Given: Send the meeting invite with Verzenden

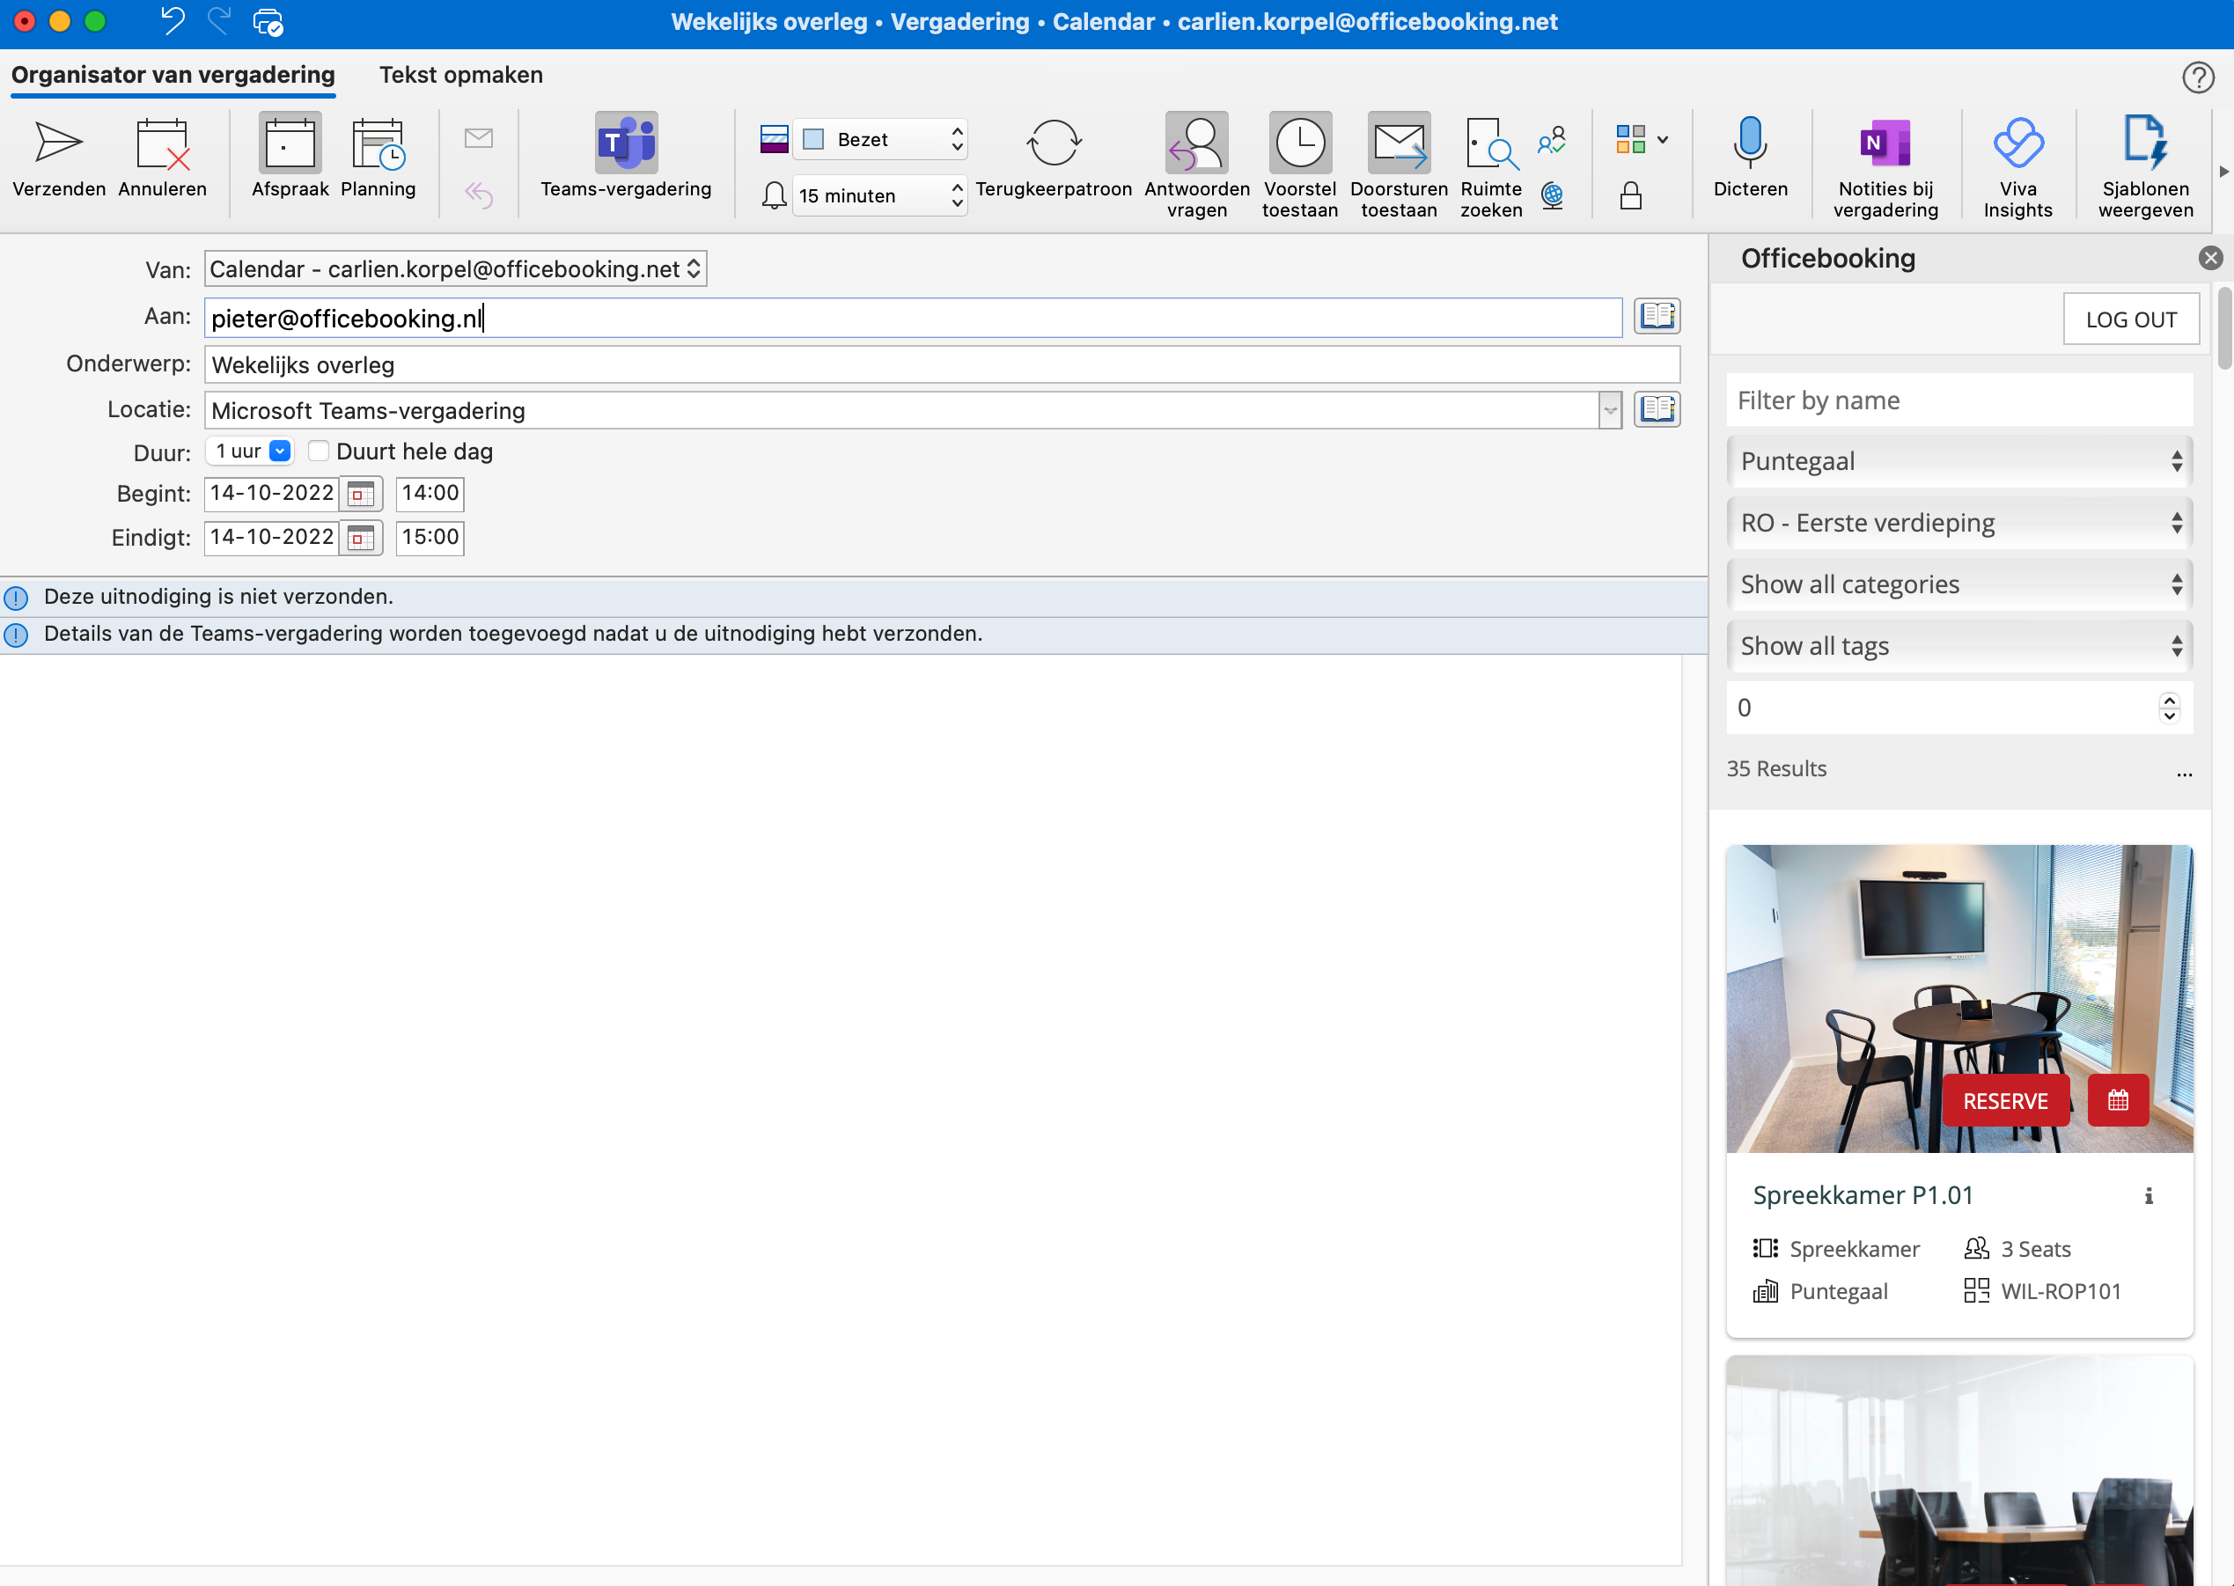Looking at the screenshot, I should click(x=59, y=158).
